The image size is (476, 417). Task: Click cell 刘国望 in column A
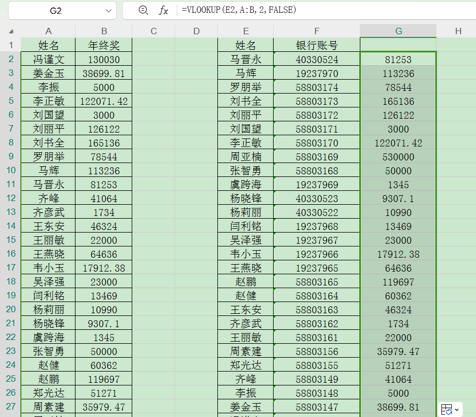[48, 115]
